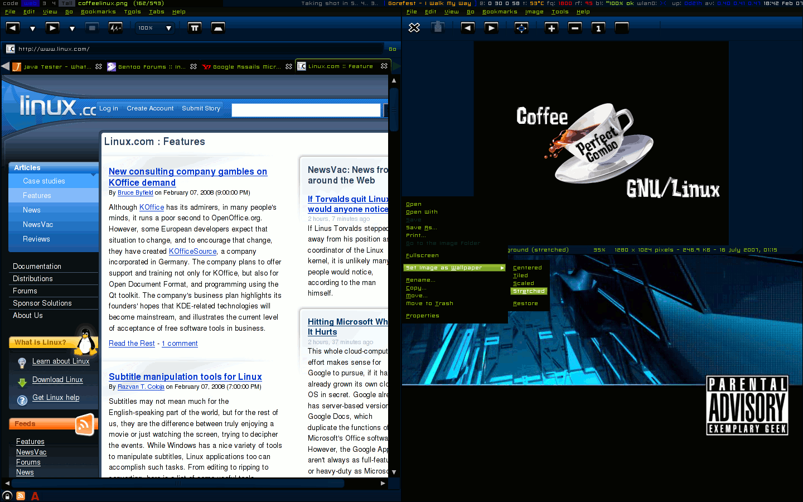Zoom out with the minus icon
803x502 pixels.
click(x=575, y=27)
